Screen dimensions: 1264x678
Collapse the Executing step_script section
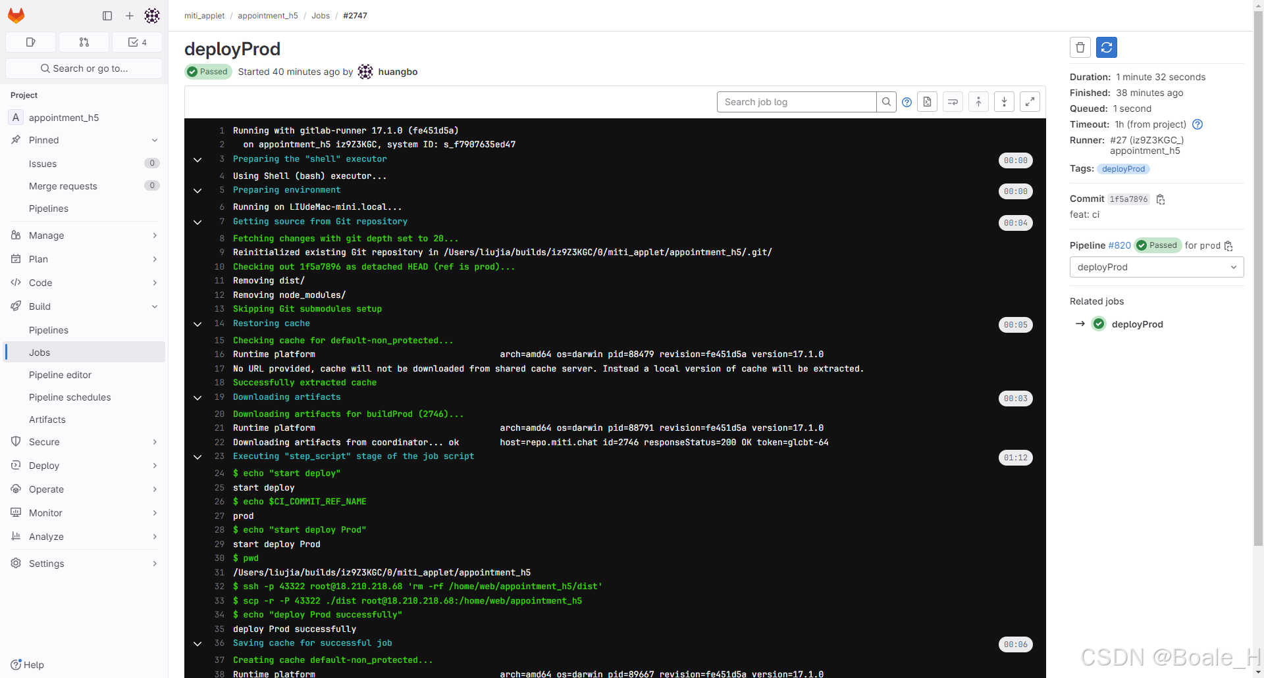click(x=197, y=457)
